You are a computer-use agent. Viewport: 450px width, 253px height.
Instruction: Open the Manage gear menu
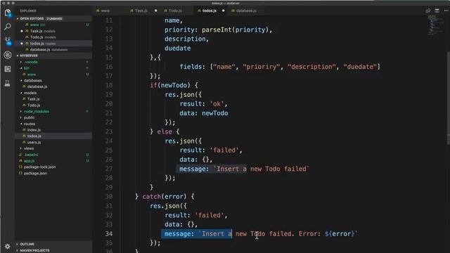(8, 246)
